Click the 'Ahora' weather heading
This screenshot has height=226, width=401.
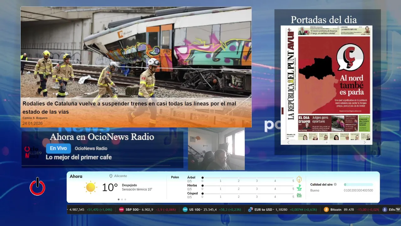[76, 176]
